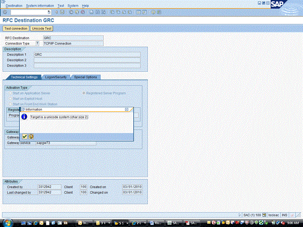
Task: Click the Save icon in the SAP toolbar
Action: pyautogui.click(x=63, y=12)
